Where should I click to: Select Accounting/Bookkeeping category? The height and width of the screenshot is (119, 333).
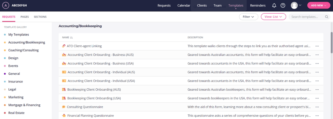(27, 42)
